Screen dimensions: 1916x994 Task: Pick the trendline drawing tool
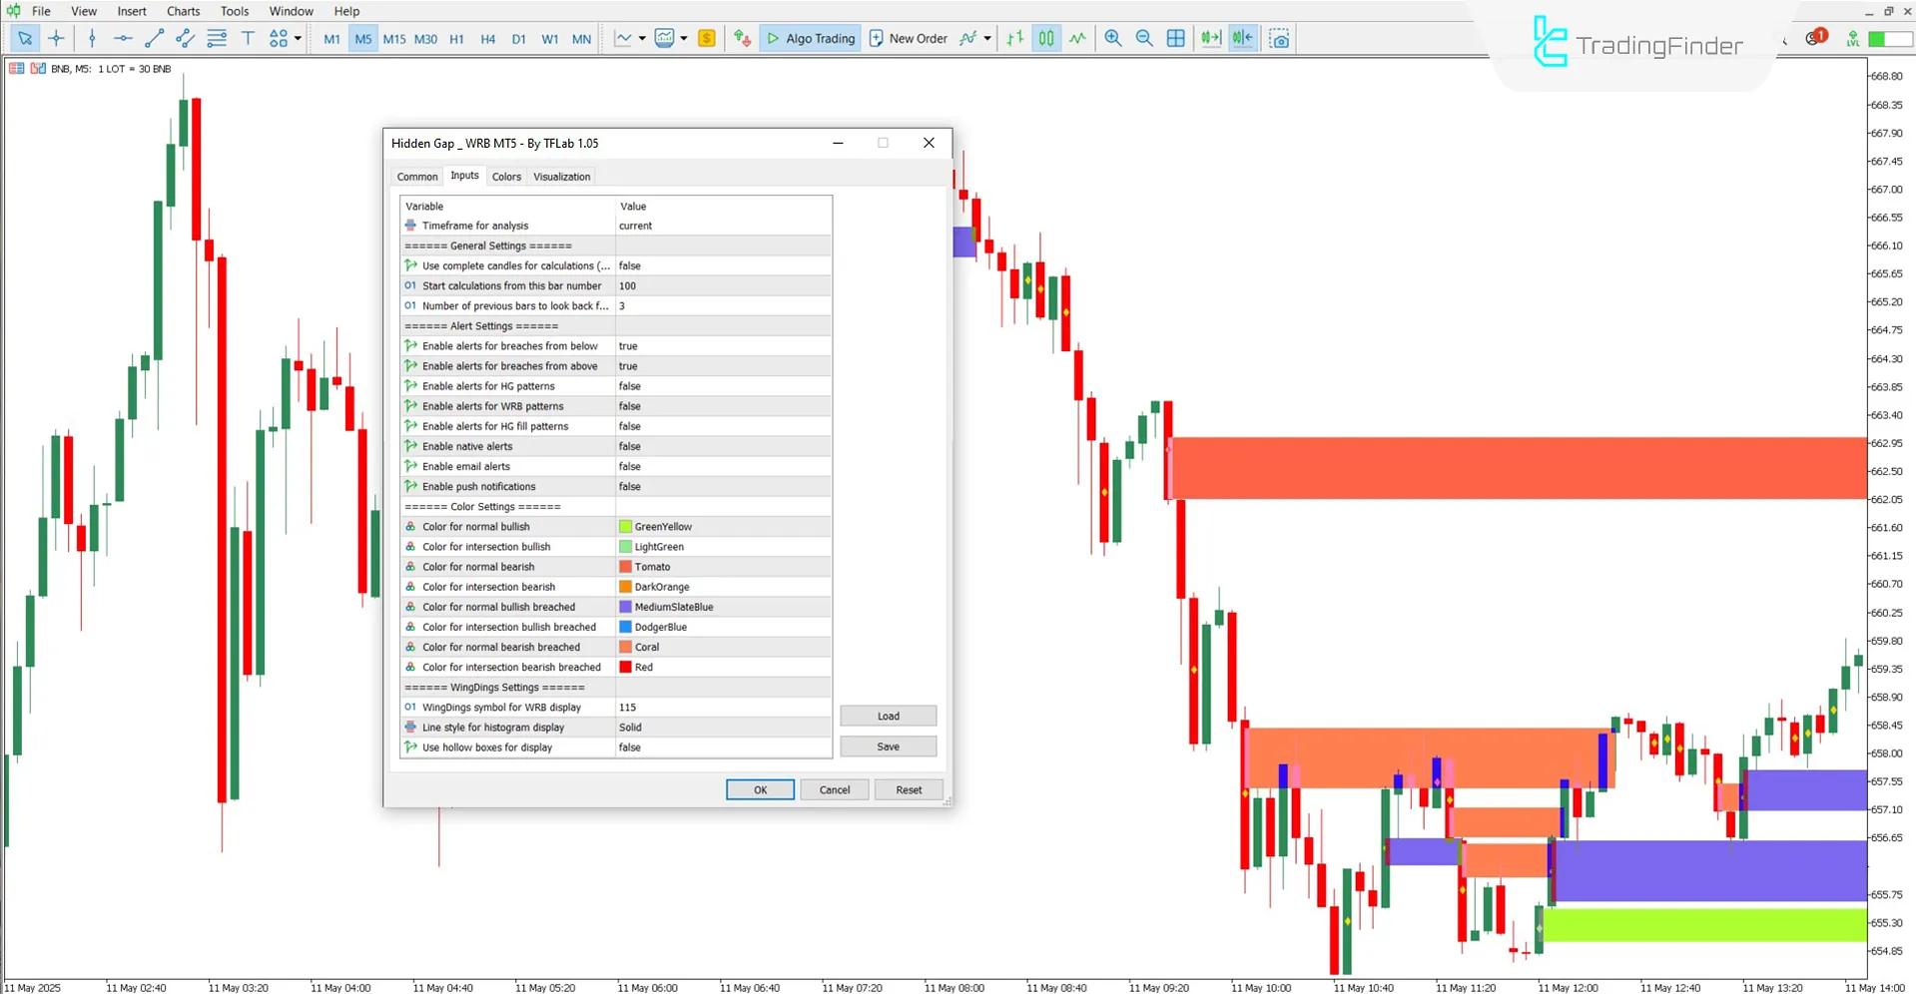[154, 39]
